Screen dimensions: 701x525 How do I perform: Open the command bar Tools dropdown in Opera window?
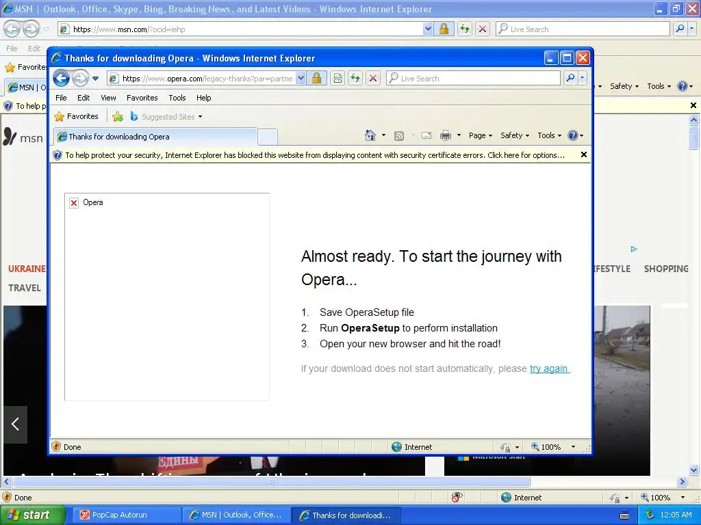(550, 135)
